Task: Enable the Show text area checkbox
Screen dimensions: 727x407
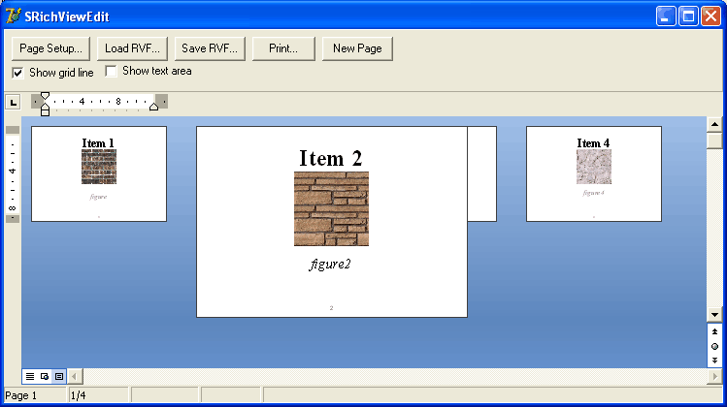Action: (x=112, y=72)
